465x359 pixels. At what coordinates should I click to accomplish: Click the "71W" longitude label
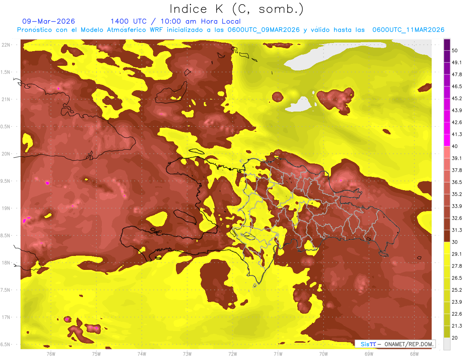tap(278, 354)
